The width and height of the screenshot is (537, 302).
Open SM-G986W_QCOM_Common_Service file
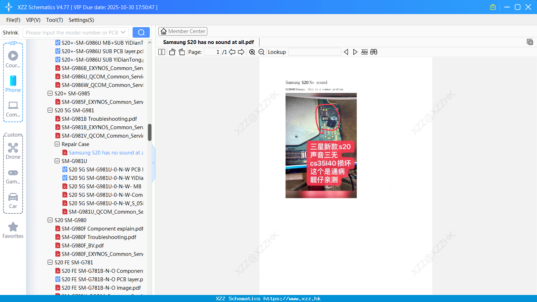click(99, 85)
